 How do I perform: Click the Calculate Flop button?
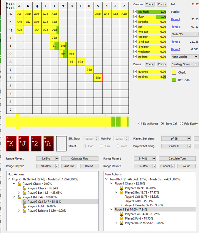pyautogui.click(x=80, y=158)
